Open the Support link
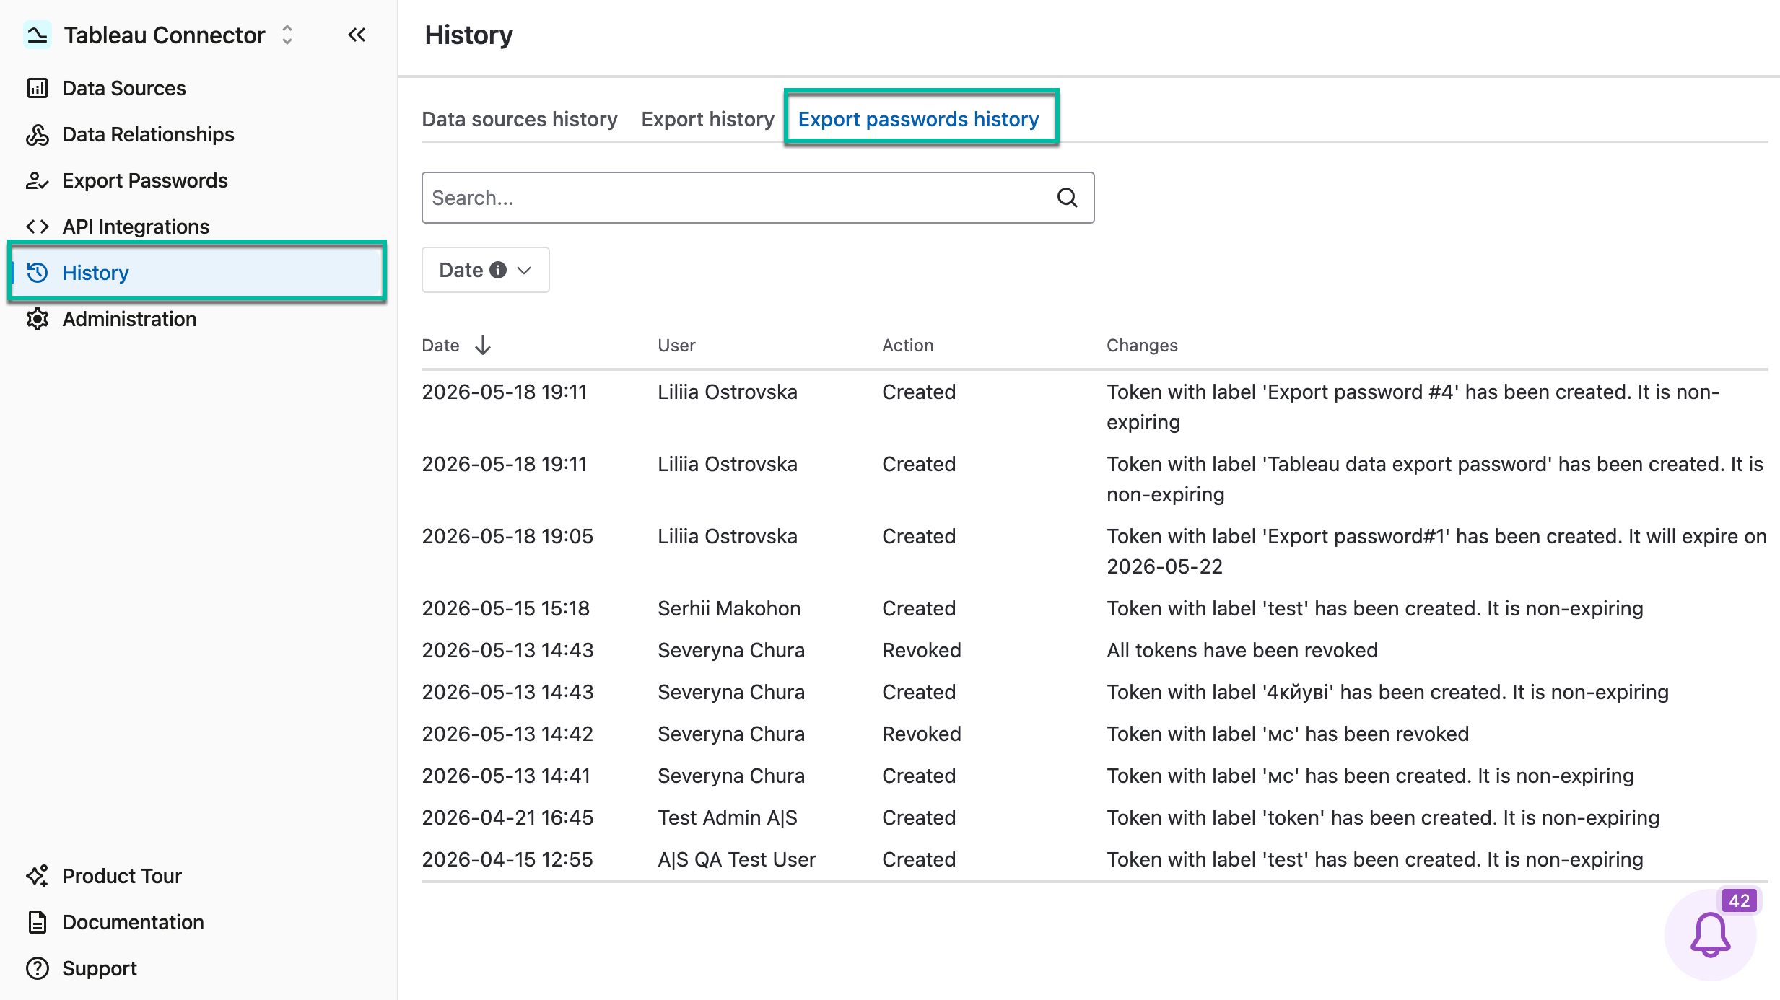This screenshot has width=1780, height=1000. coord(100,968)
